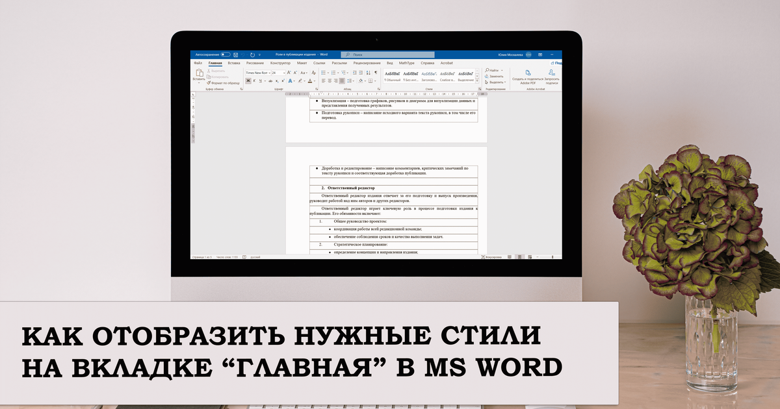Toggle the Автосохранение switch
This screenshot has width=780, height=409.
226,55
